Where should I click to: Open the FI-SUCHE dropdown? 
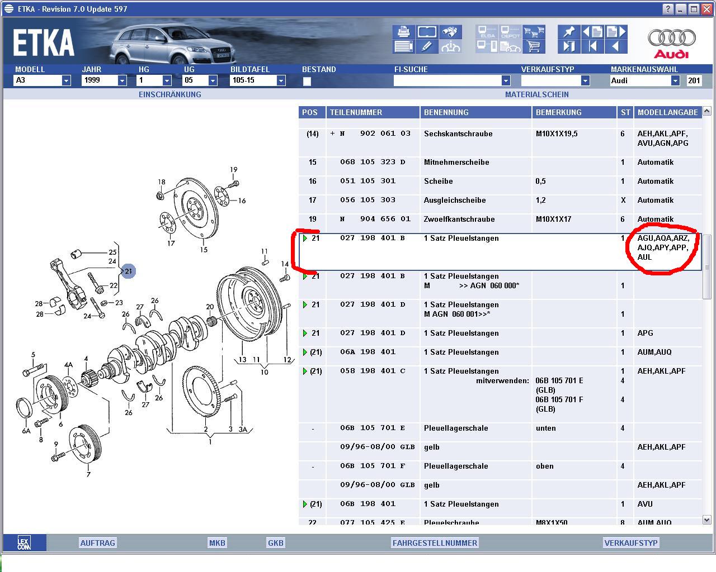click(x=506, y=80)
